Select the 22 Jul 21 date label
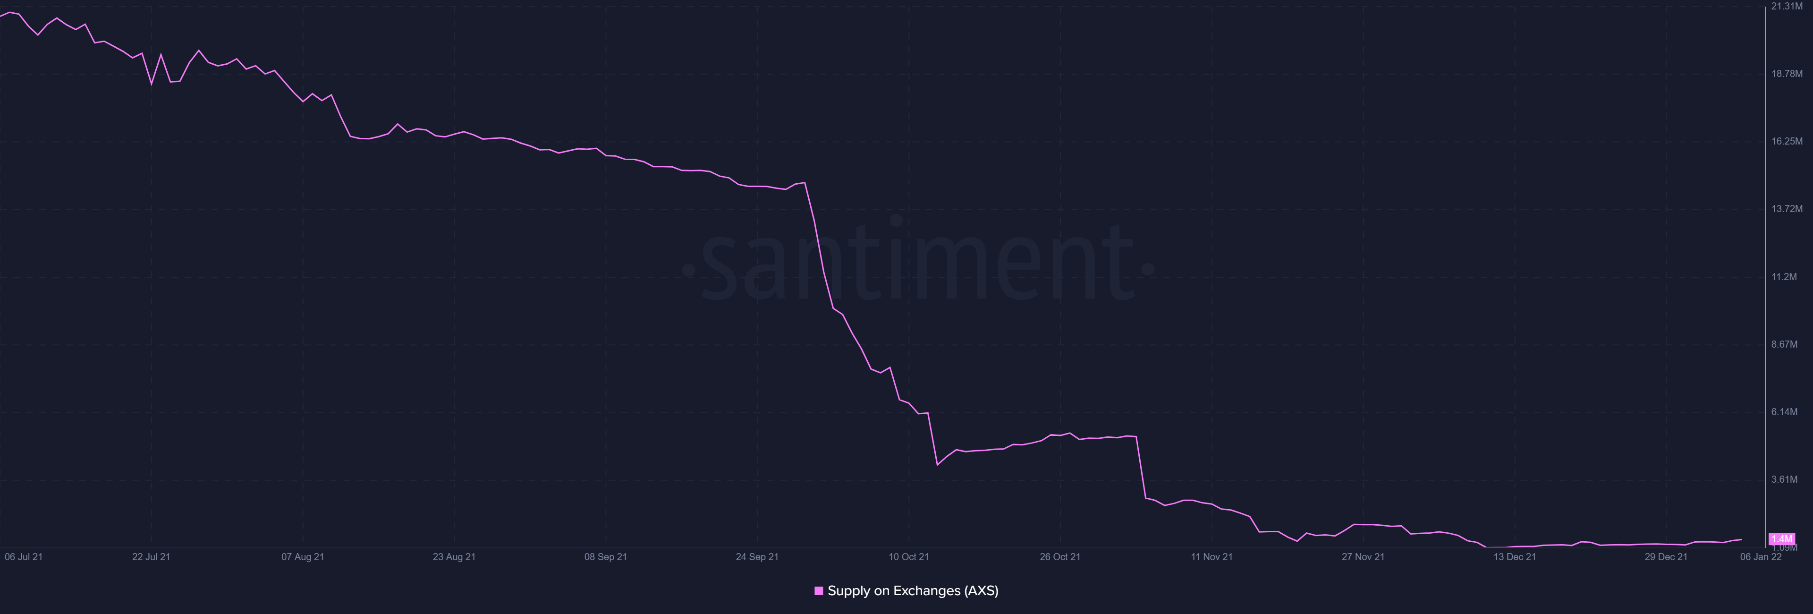This screenshot has width=1813, height=614. pos(151,557)
